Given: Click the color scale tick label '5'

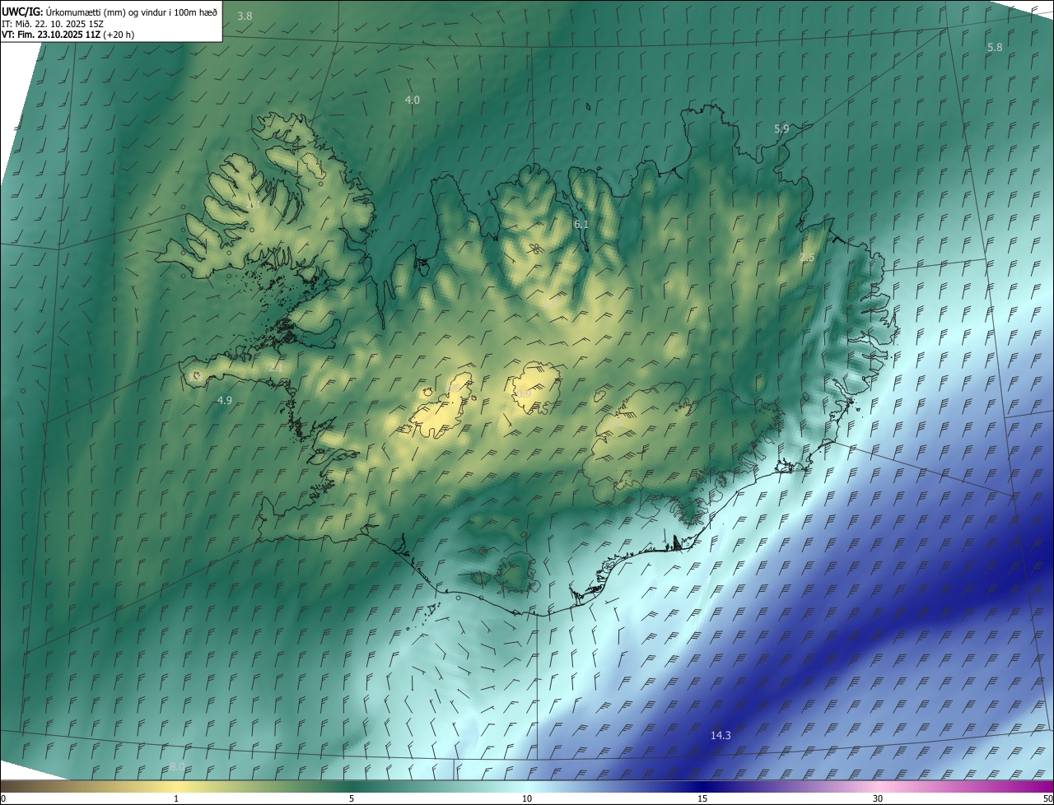Looking at the screenshot, I should tap(352, 798).
